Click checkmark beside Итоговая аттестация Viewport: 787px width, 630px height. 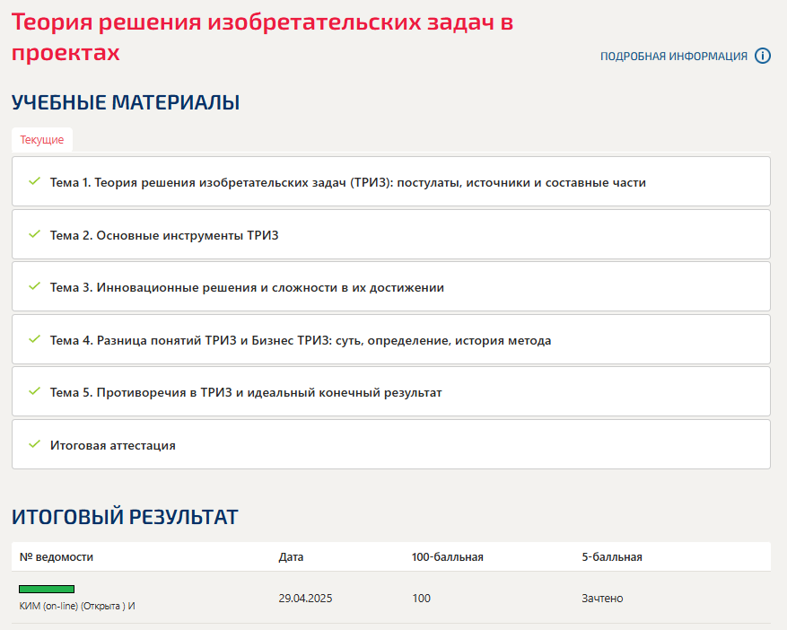(x=34, y=443)
